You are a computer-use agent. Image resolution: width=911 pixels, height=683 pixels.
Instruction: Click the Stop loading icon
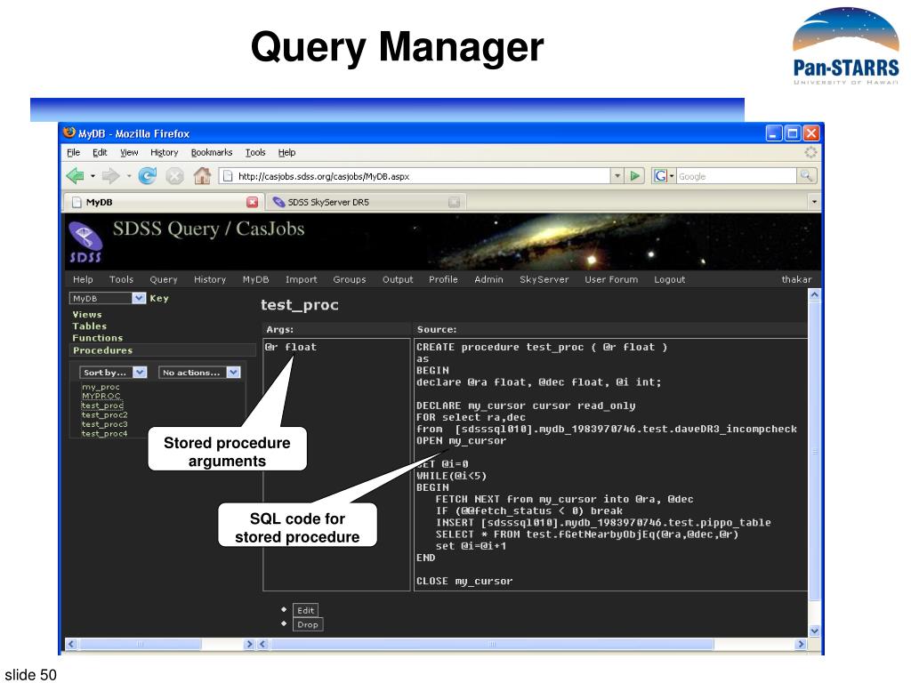click(x=174, y=175)
